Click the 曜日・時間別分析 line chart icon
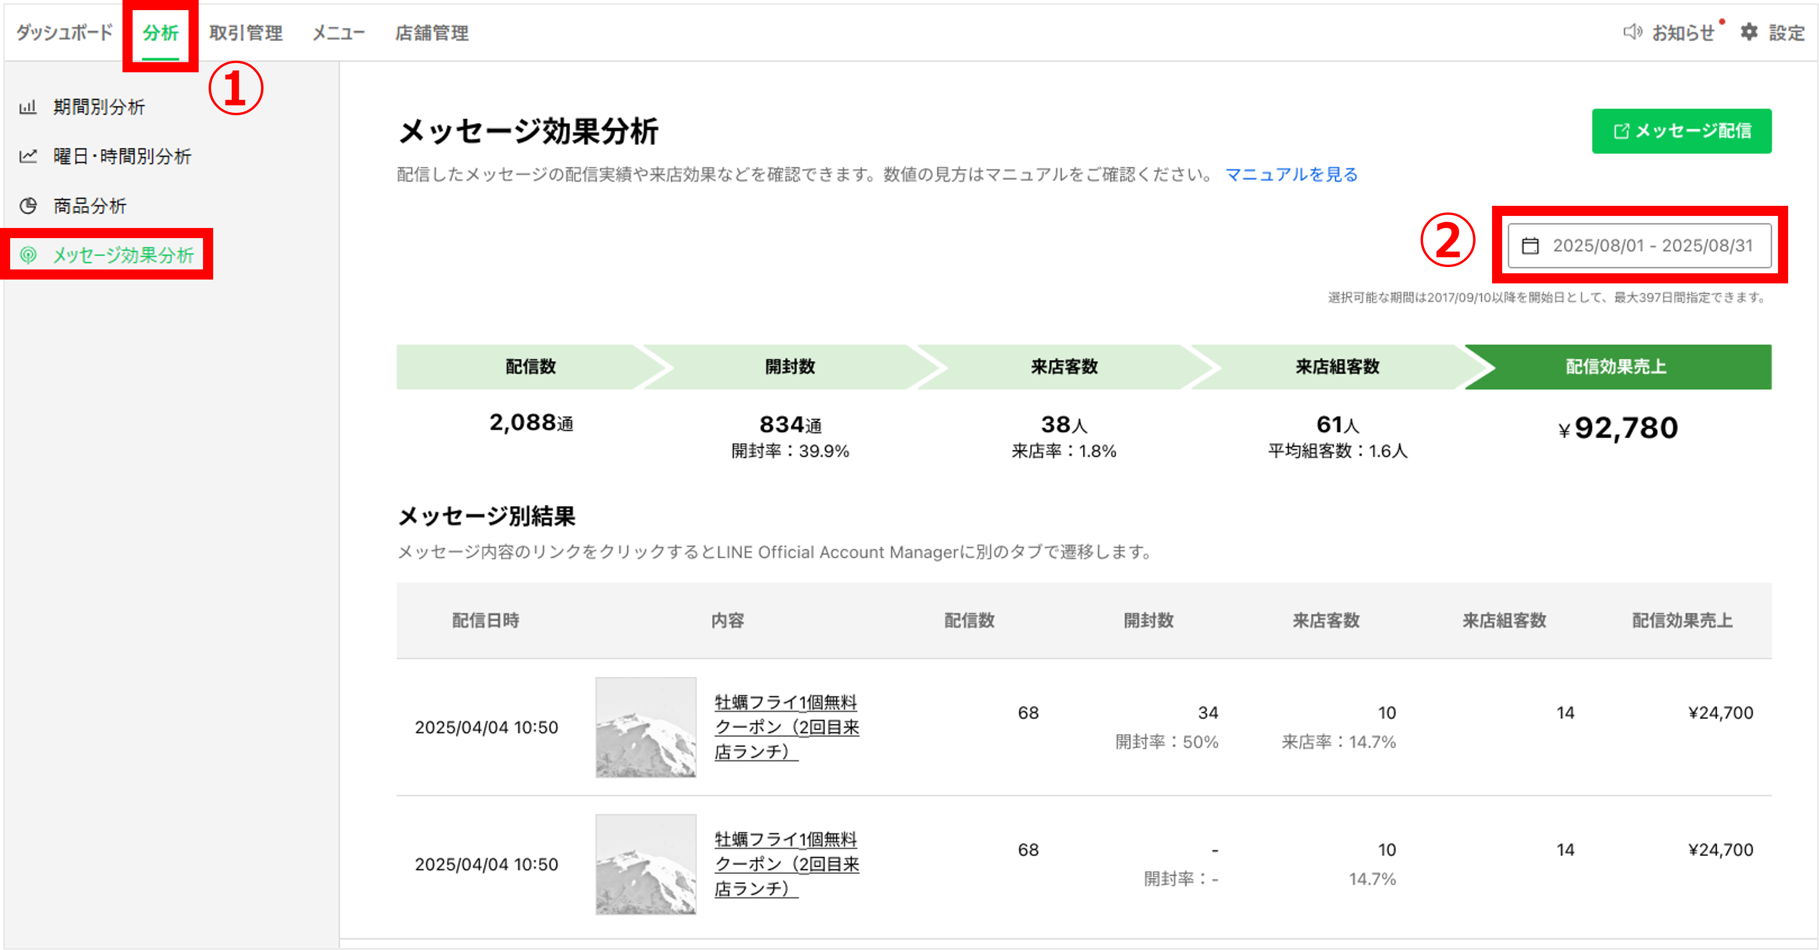The height and width of the screenshot is (950, 1819). 27,156
